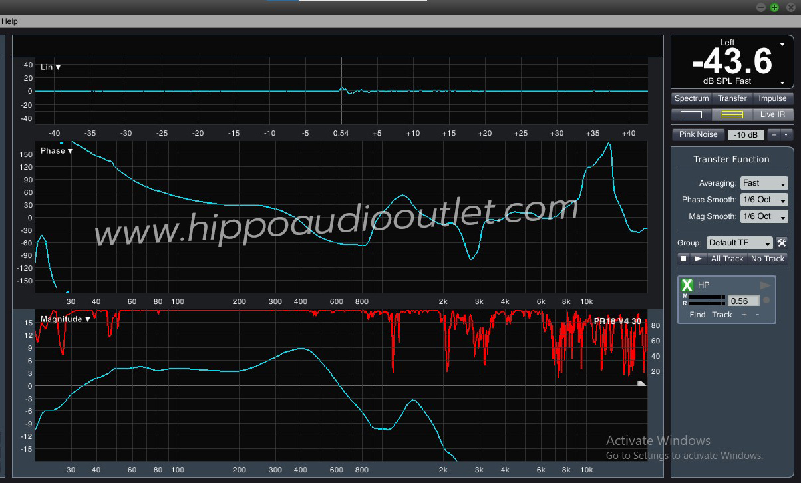Enable All Track delay tracking

click(727, 259)
